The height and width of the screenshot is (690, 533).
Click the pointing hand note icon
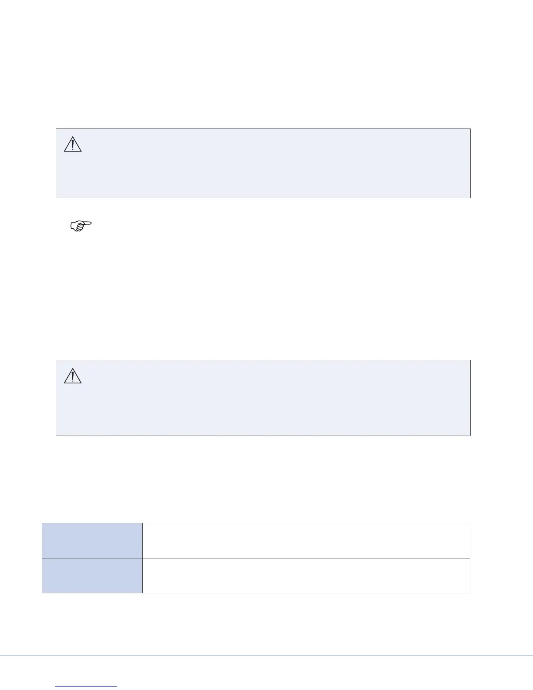tap(81, 226)
